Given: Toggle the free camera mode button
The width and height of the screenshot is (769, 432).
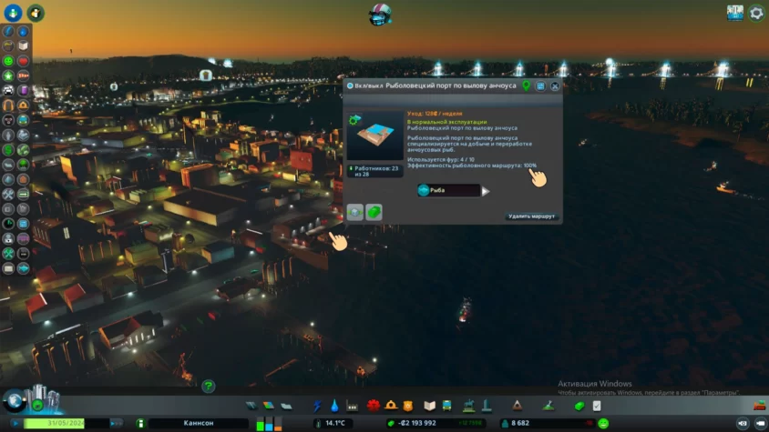Looking at the screenshot, I should pos(742,423).
